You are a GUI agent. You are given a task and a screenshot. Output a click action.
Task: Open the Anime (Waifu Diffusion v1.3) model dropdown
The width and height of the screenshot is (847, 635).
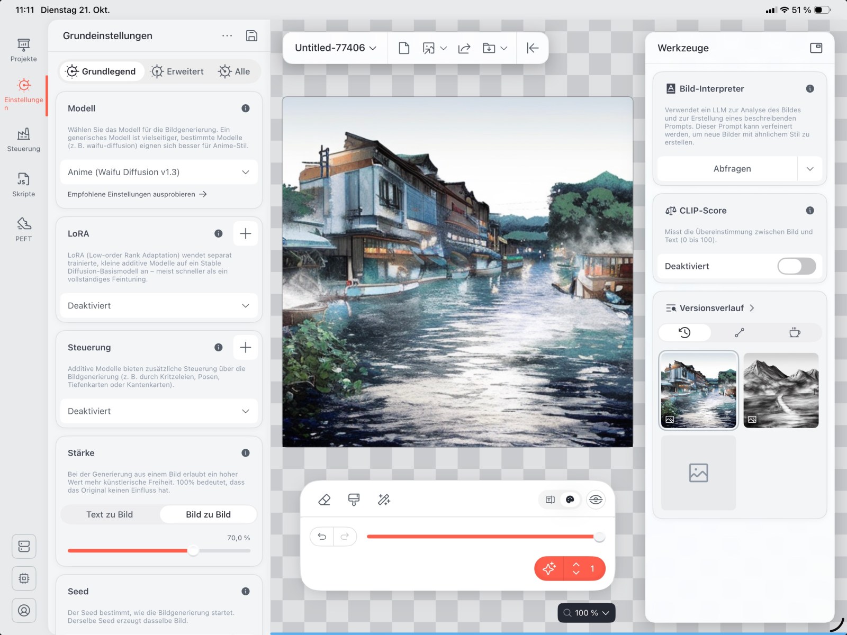pos(159,172)
